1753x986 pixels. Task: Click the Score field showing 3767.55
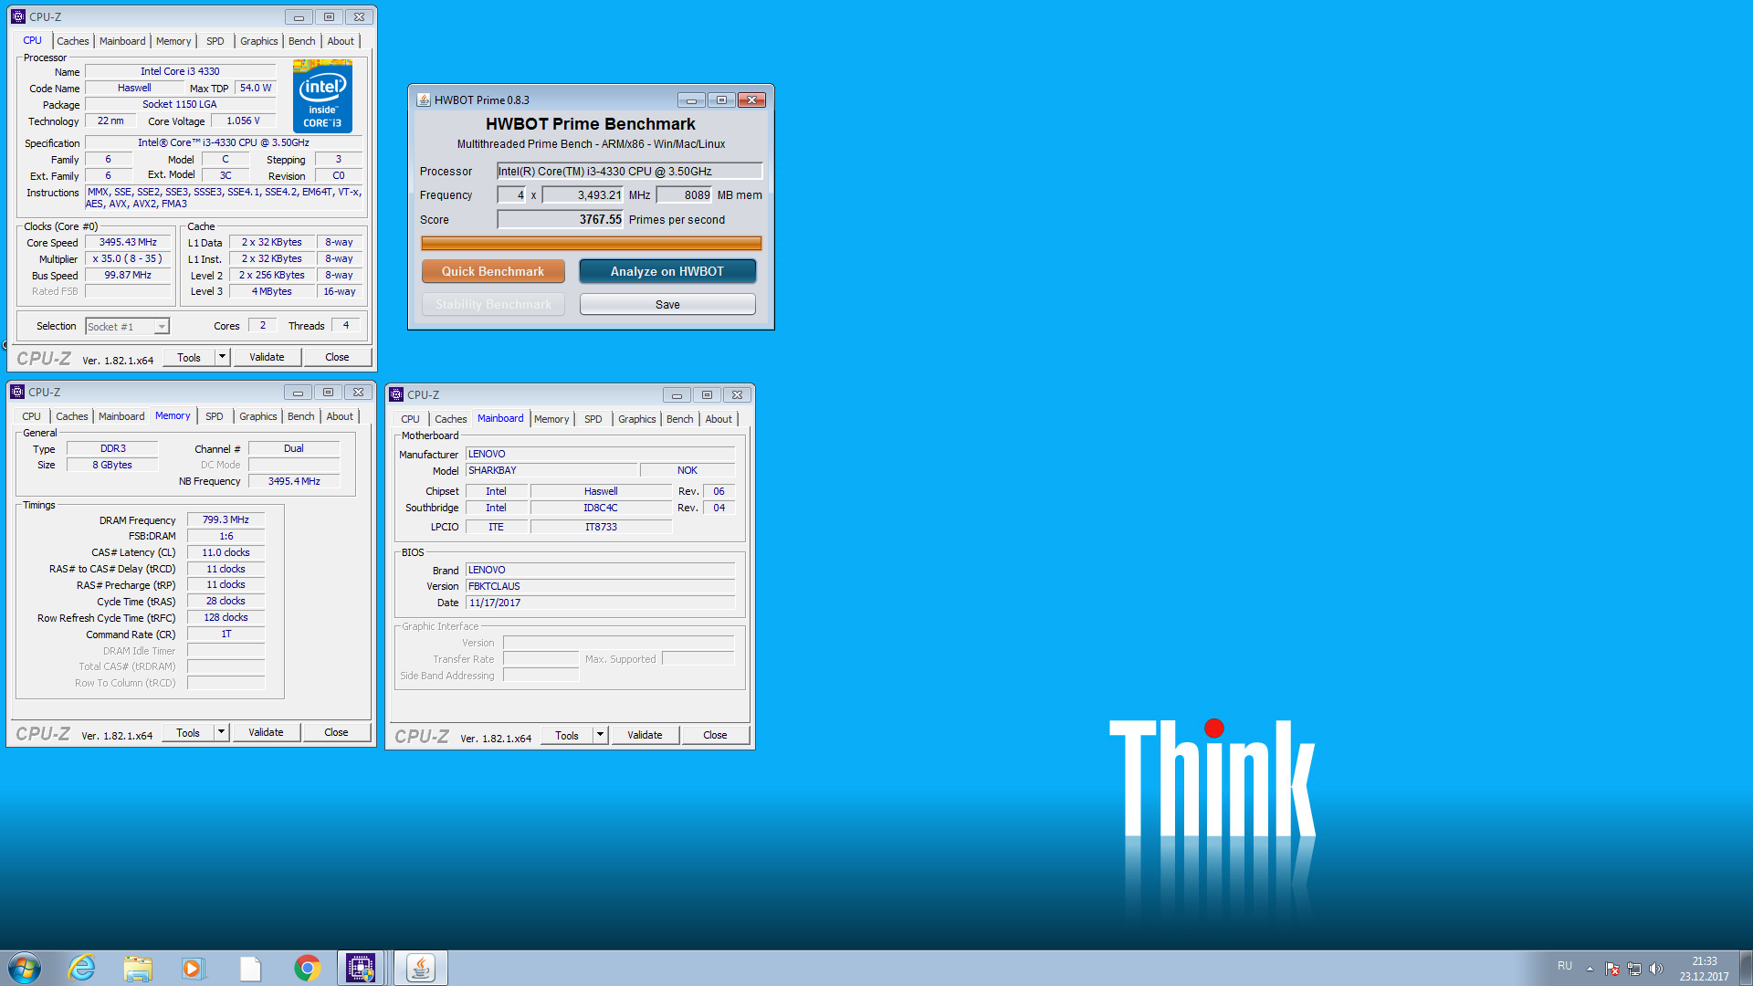(x=561, y=219)
